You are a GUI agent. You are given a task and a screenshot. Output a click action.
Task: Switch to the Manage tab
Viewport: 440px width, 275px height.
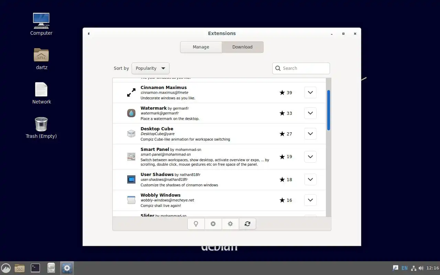(201, 47)
